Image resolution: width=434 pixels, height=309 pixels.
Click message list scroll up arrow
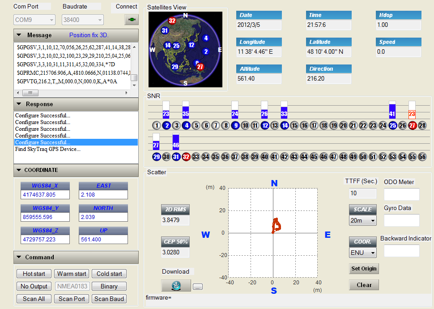pyautogui.click(x=134, y=47)
